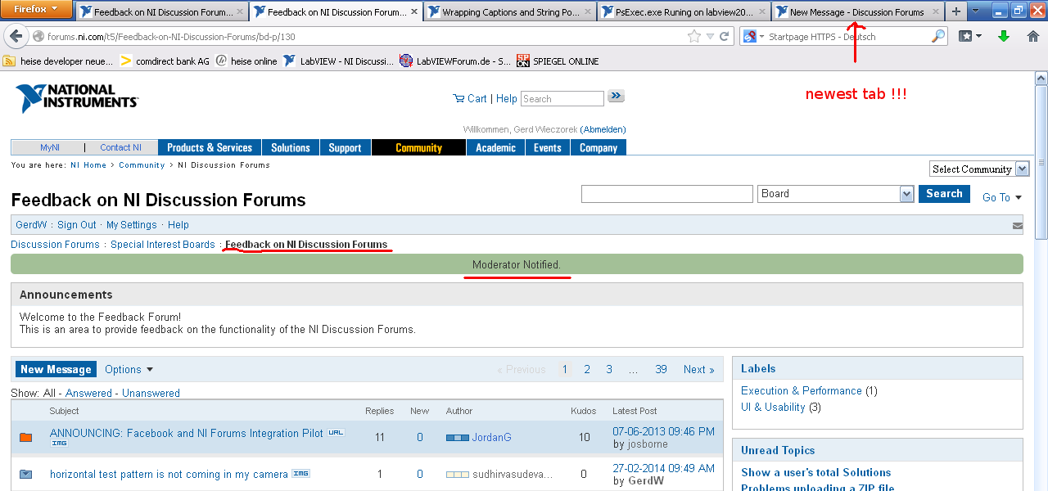Close the New Message - Discussion Forums tab

point(936,12)
